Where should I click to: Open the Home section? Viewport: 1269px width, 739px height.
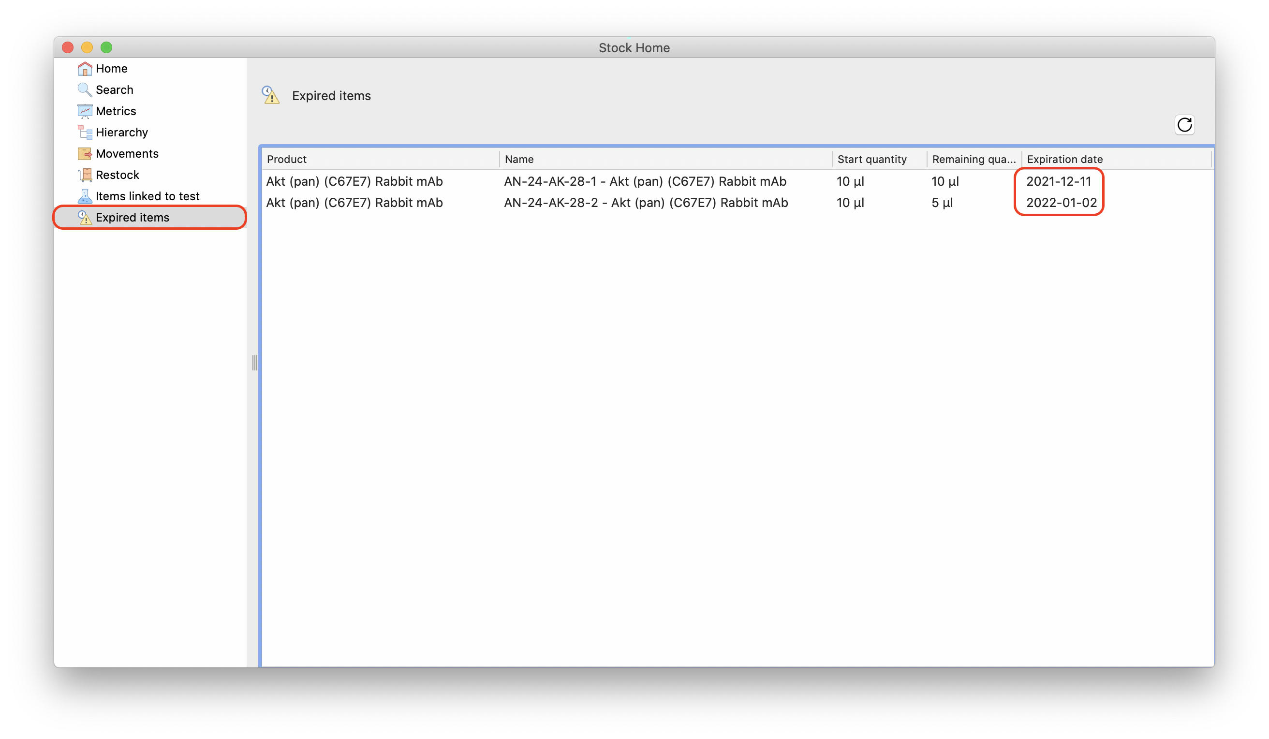[111, 69]
